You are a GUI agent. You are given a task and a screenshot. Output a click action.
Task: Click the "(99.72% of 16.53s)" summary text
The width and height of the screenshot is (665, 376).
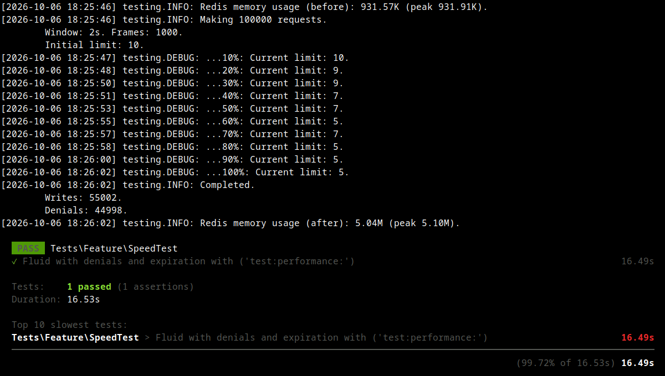click(x=565, y=363)
